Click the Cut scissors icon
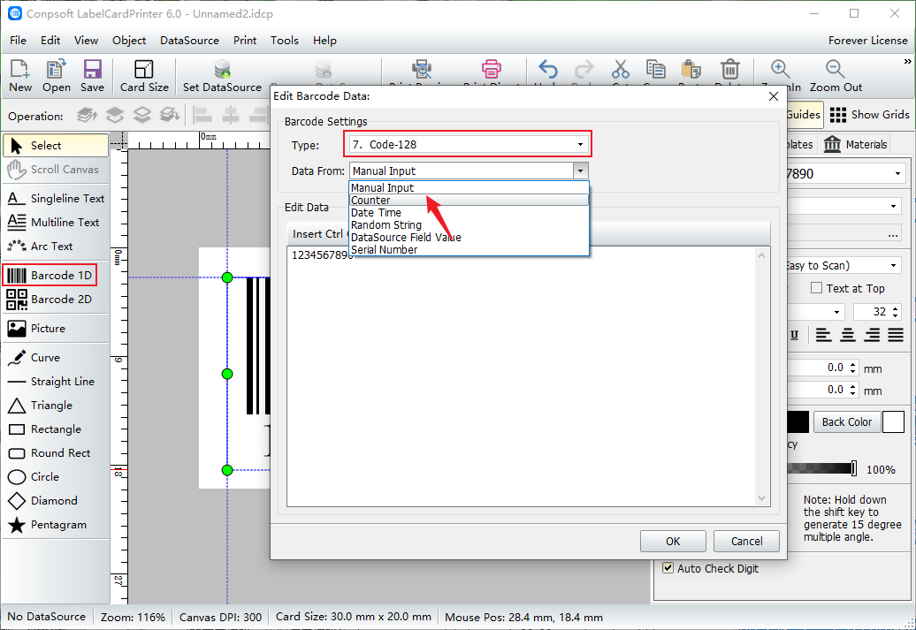Image resolution: width=916 pixels, height=630 pixels. tap(621, 70)
